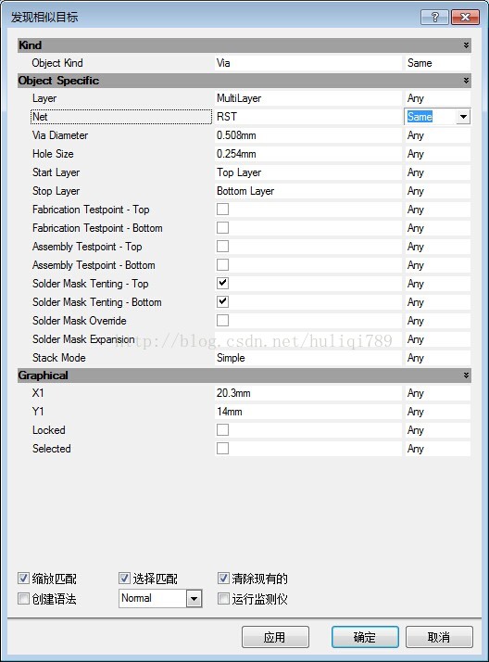Select the Stack Mode row label
Screen dimensions: 489x662
(x=59, y=358)
